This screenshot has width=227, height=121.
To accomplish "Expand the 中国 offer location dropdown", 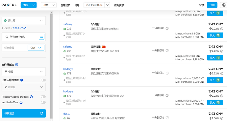I will click(x=24, y=71).
